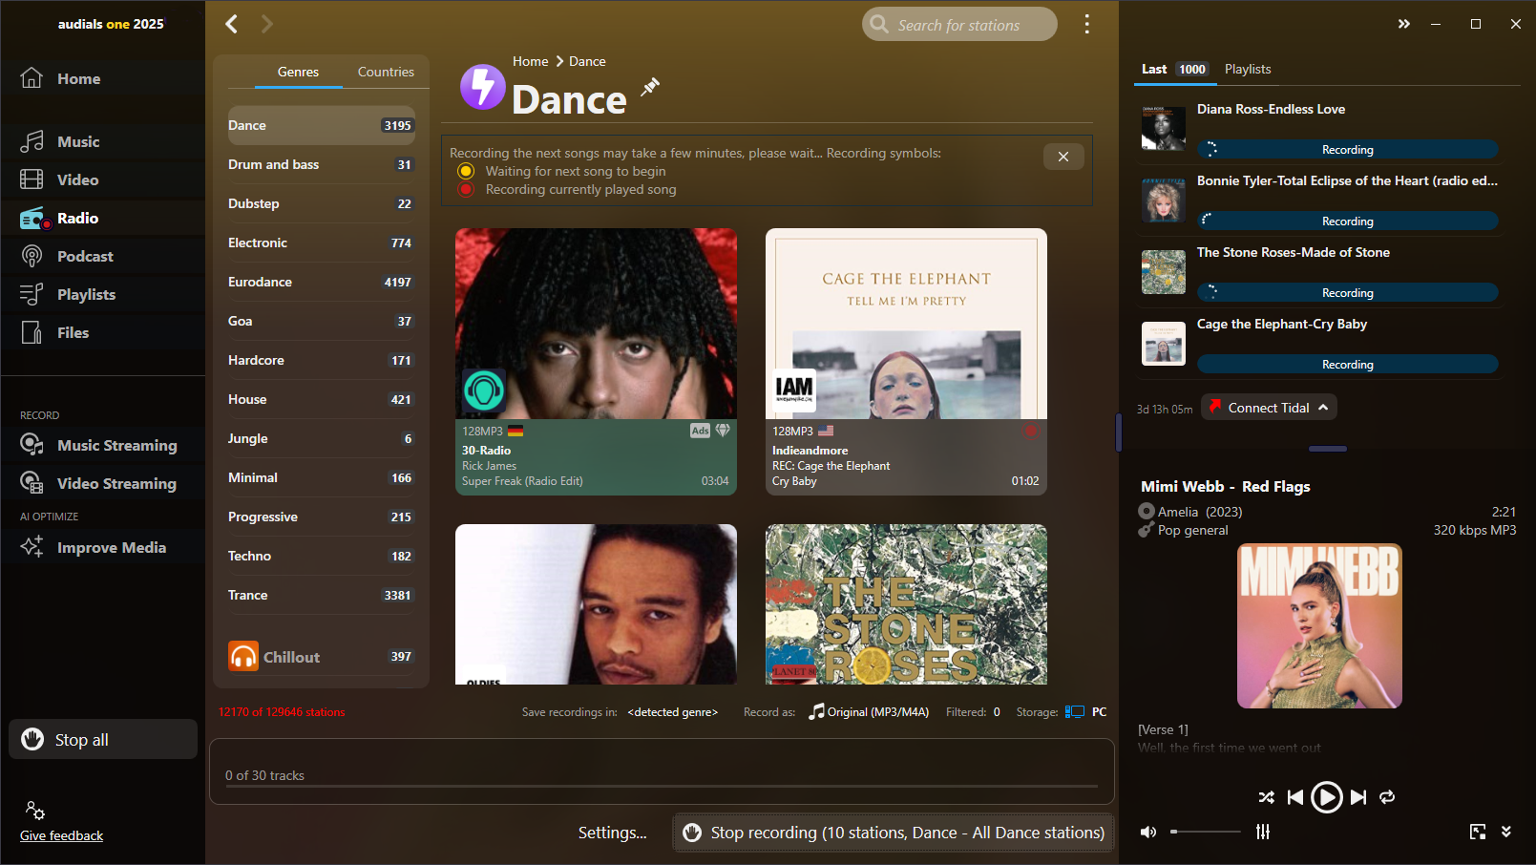Open The Stone Roses station thumbnail
This screenshot has height=865, width=1536.
[906, 604]
